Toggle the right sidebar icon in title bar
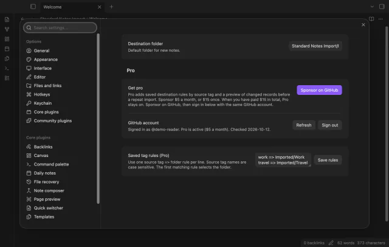Screen dimensions: 389x247 pos(382,7)
